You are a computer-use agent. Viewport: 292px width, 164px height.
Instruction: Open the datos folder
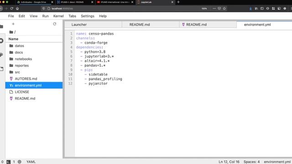(x=34, y=46)
